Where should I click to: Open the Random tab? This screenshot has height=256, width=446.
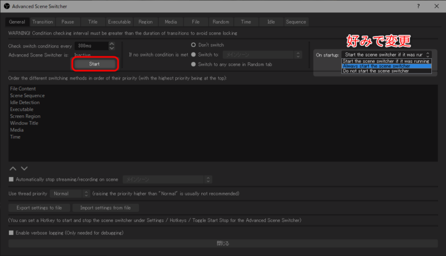pos(221,22)
